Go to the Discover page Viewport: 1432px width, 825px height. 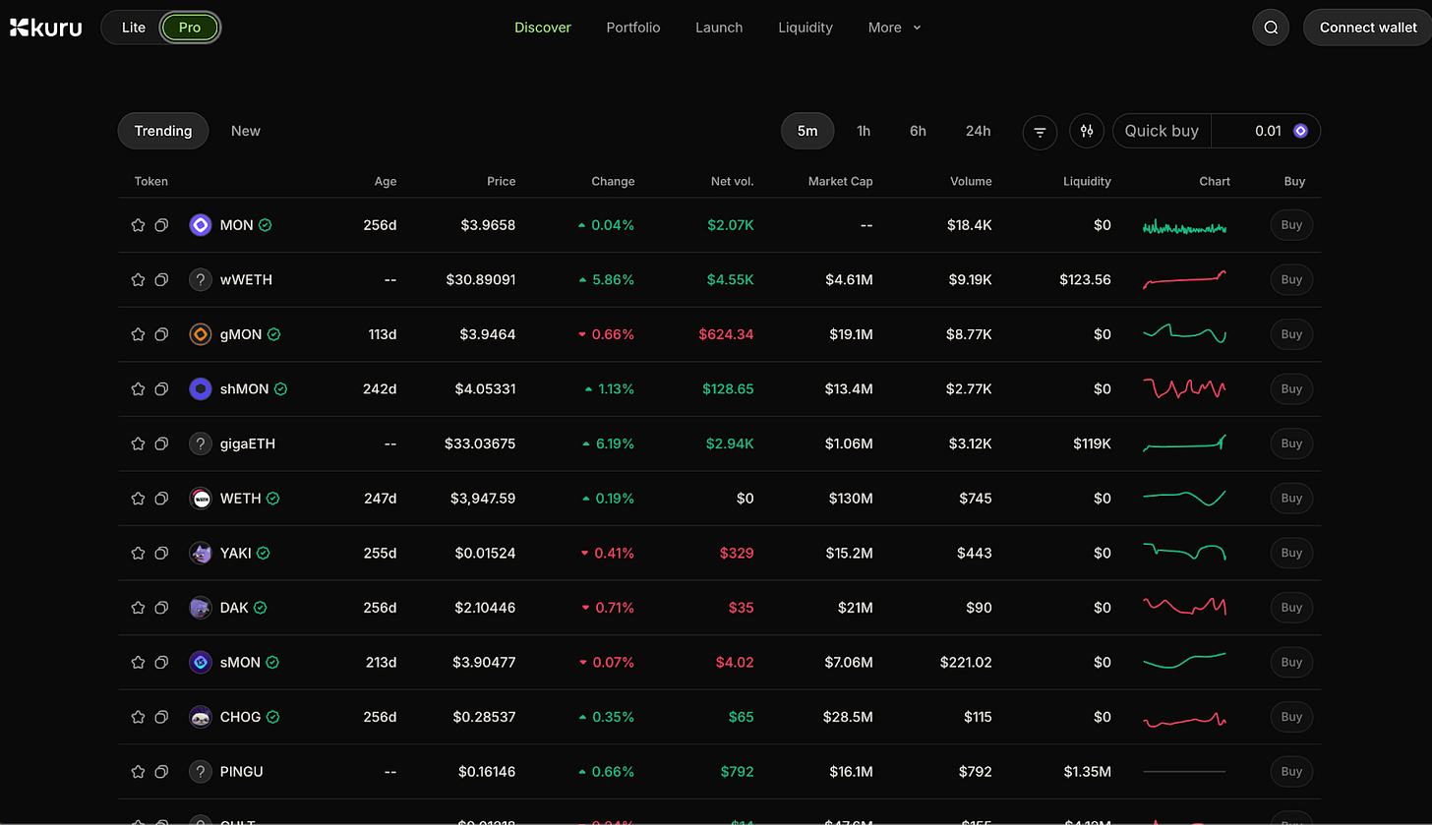543,28
